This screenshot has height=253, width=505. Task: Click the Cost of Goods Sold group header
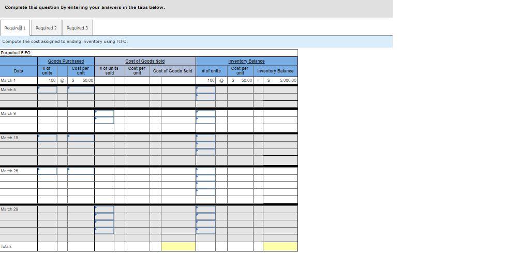pos(145,61)
